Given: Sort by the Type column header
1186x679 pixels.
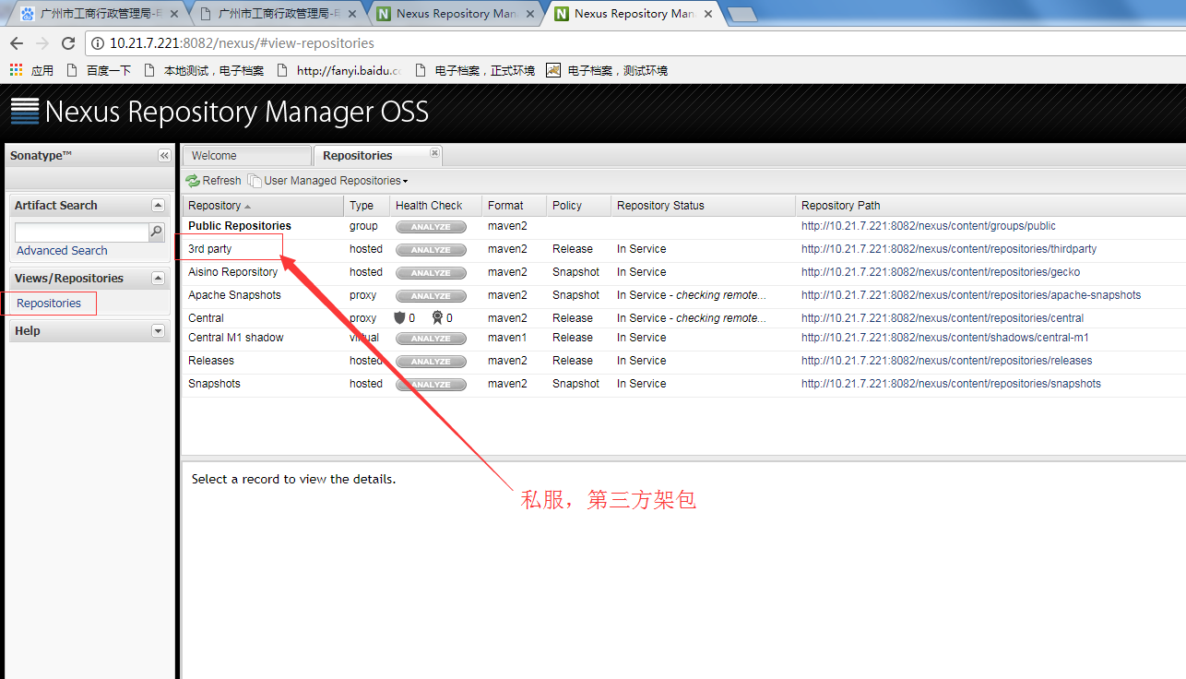Looking at the screenshot, I should 366,206.
